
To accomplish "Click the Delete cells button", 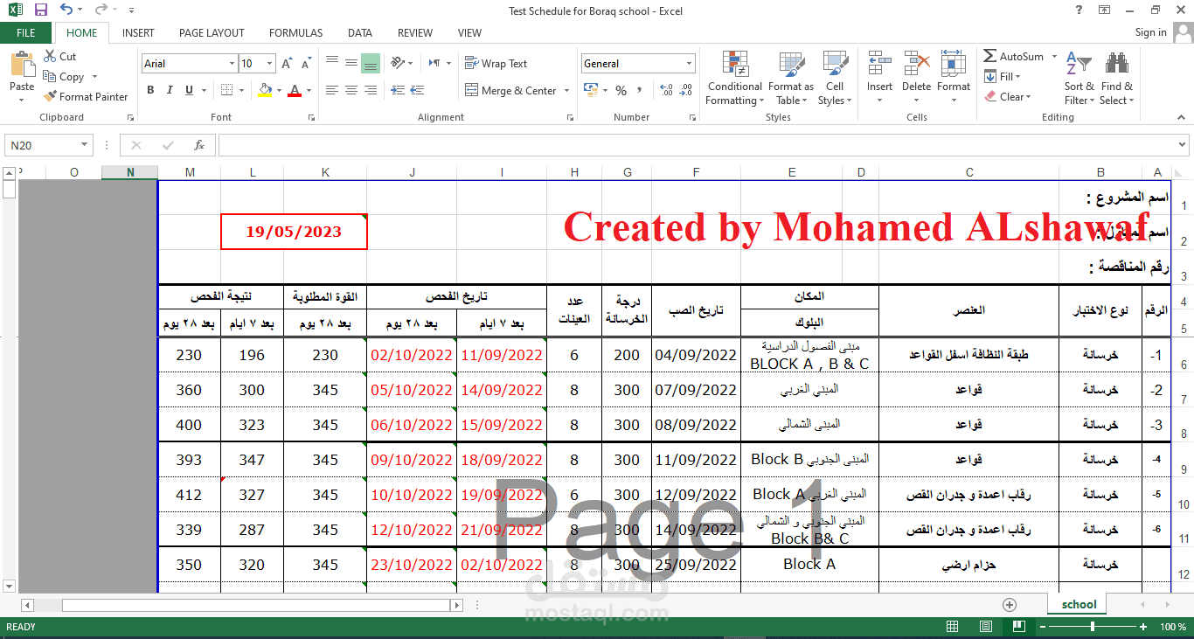I will (x=916, y=77).
